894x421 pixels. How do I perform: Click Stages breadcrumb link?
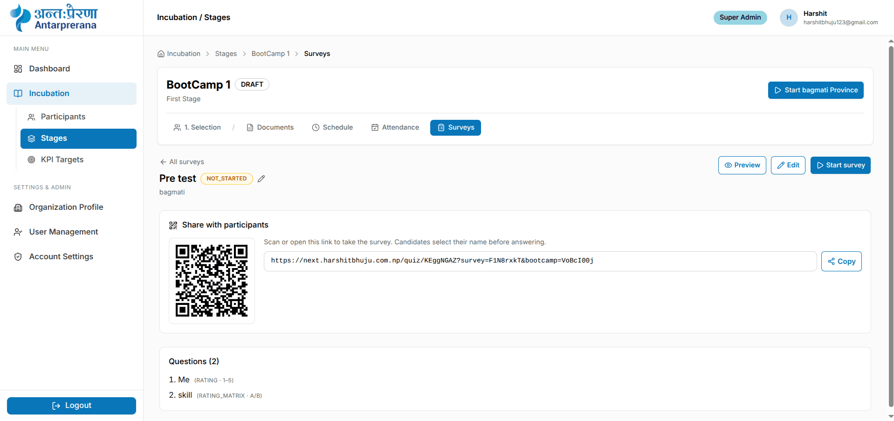click(226, 54)
